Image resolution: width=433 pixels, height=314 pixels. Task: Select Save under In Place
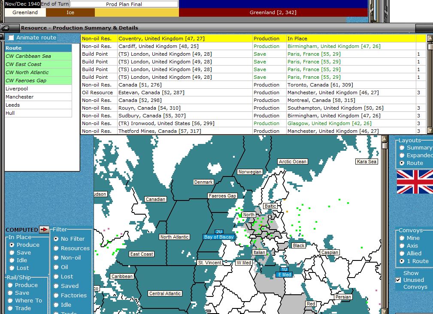(x=12, y=252)
